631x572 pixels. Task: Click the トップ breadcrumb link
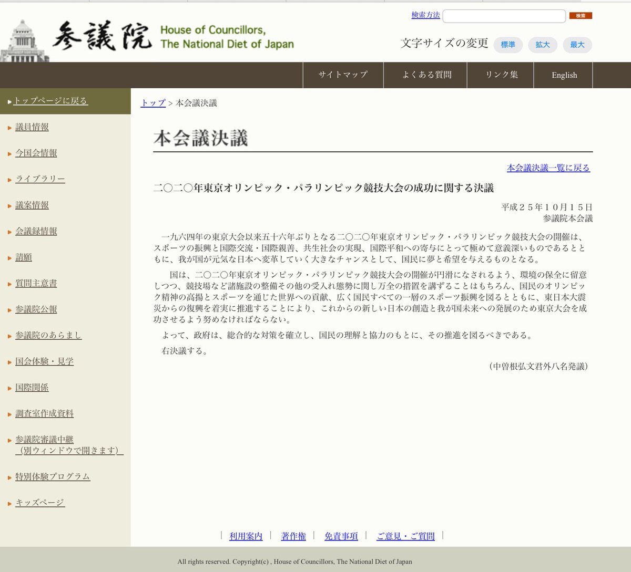153,103
